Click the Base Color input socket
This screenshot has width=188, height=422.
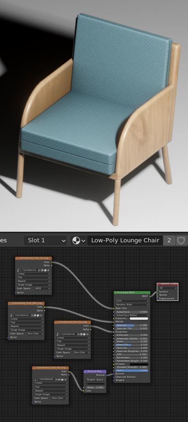point(114,308)
